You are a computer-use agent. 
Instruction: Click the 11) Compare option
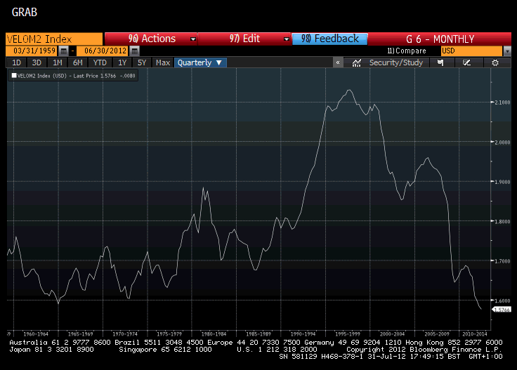click(x=407, y=51)
